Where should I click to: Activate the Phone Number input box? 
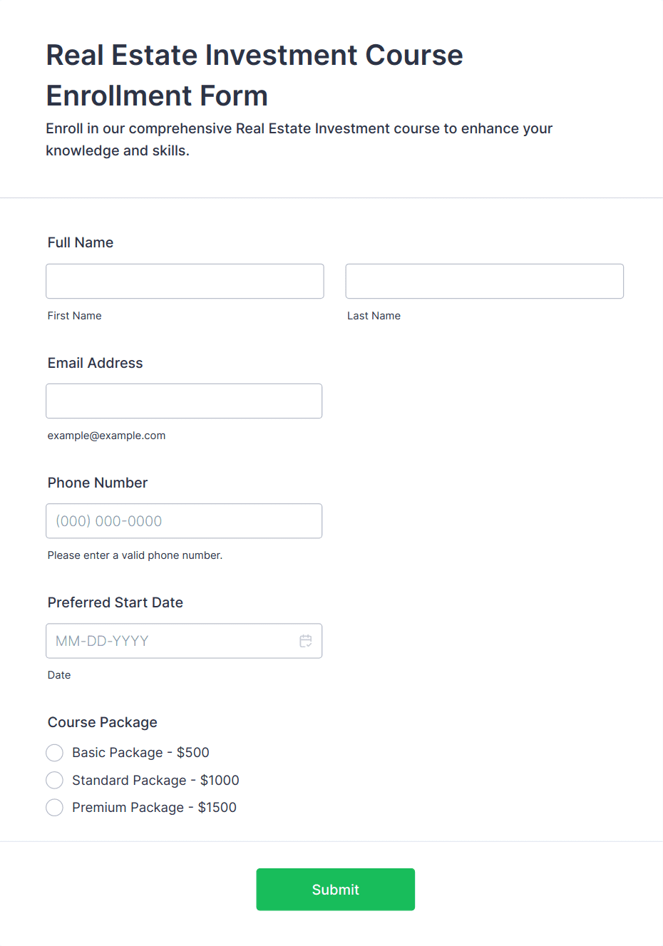tap(184, 521)
